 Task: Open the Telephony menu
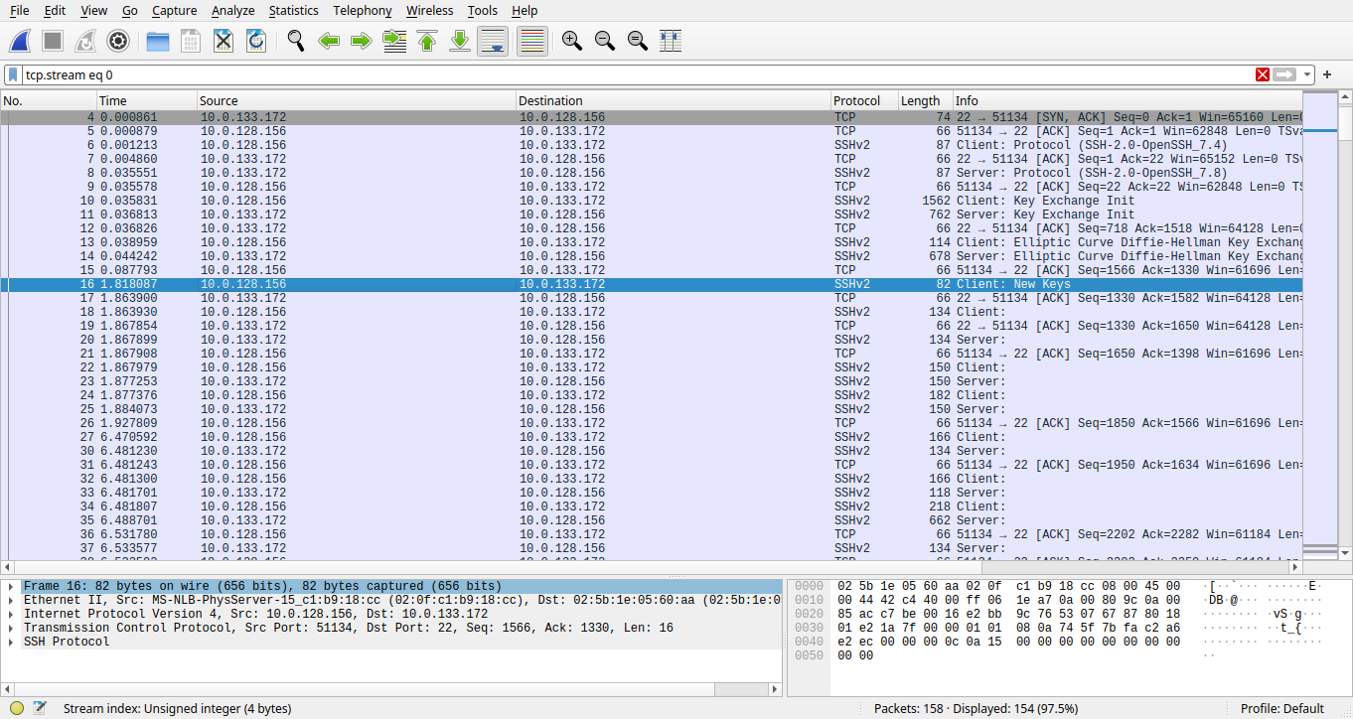coord(362,10)
